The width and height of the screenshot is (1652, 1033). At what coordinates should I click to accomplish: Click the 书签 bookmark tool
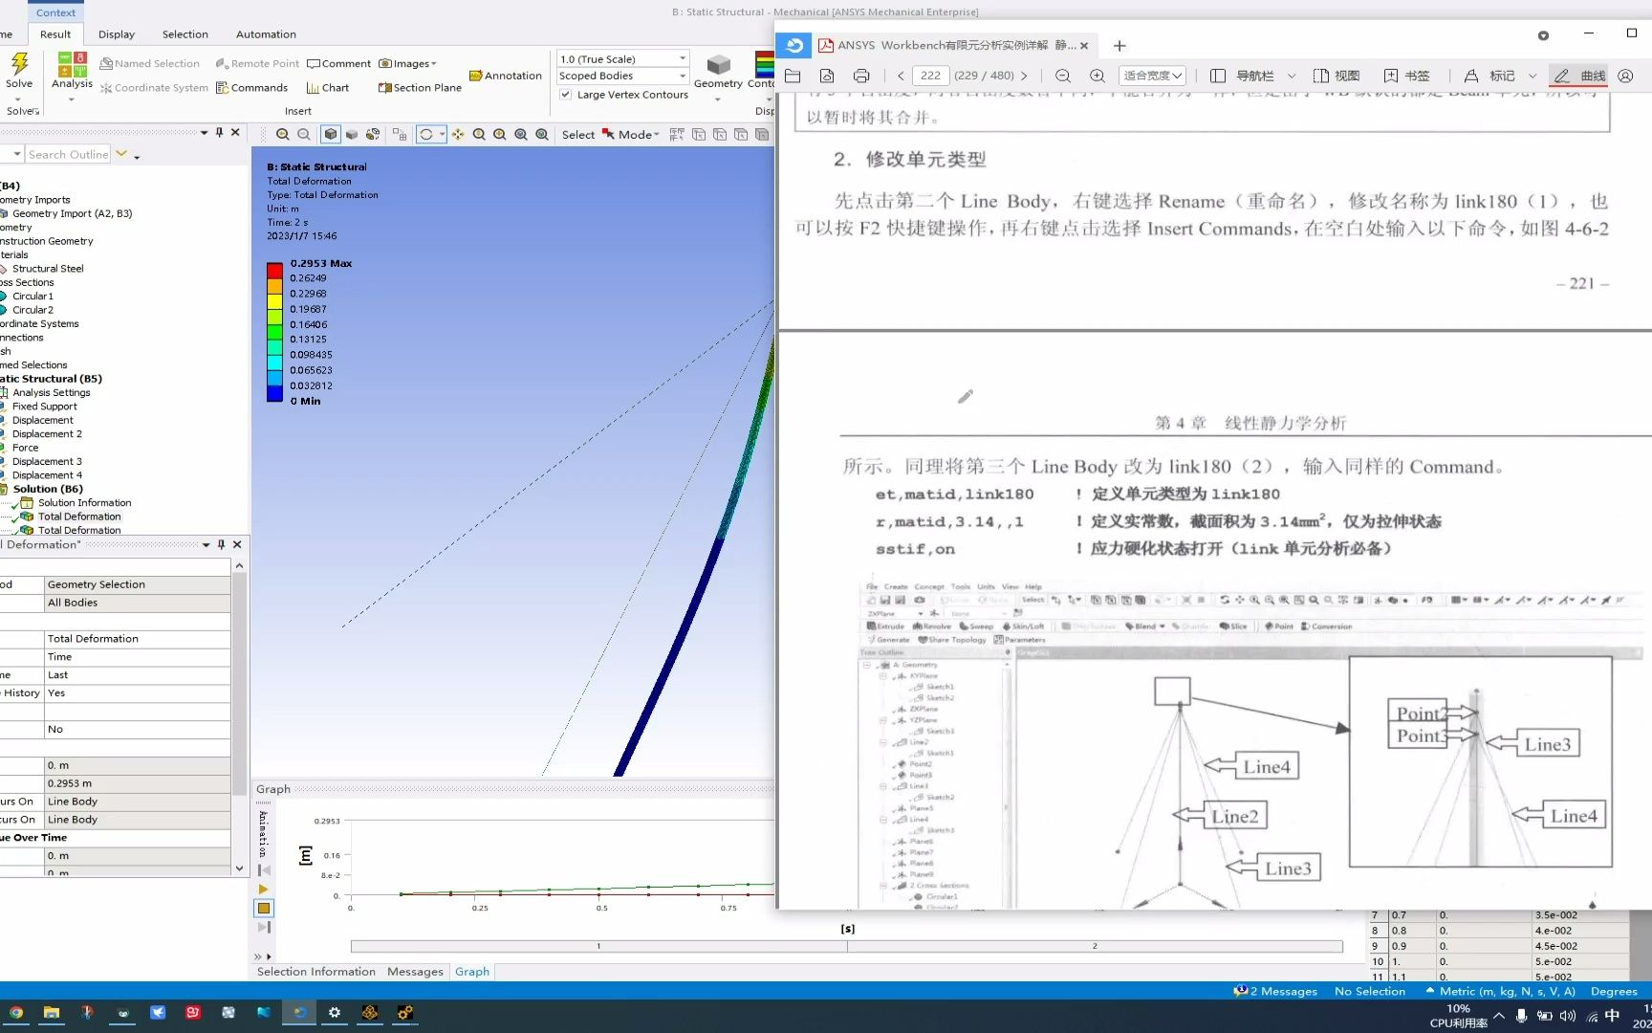[1406, 76]
